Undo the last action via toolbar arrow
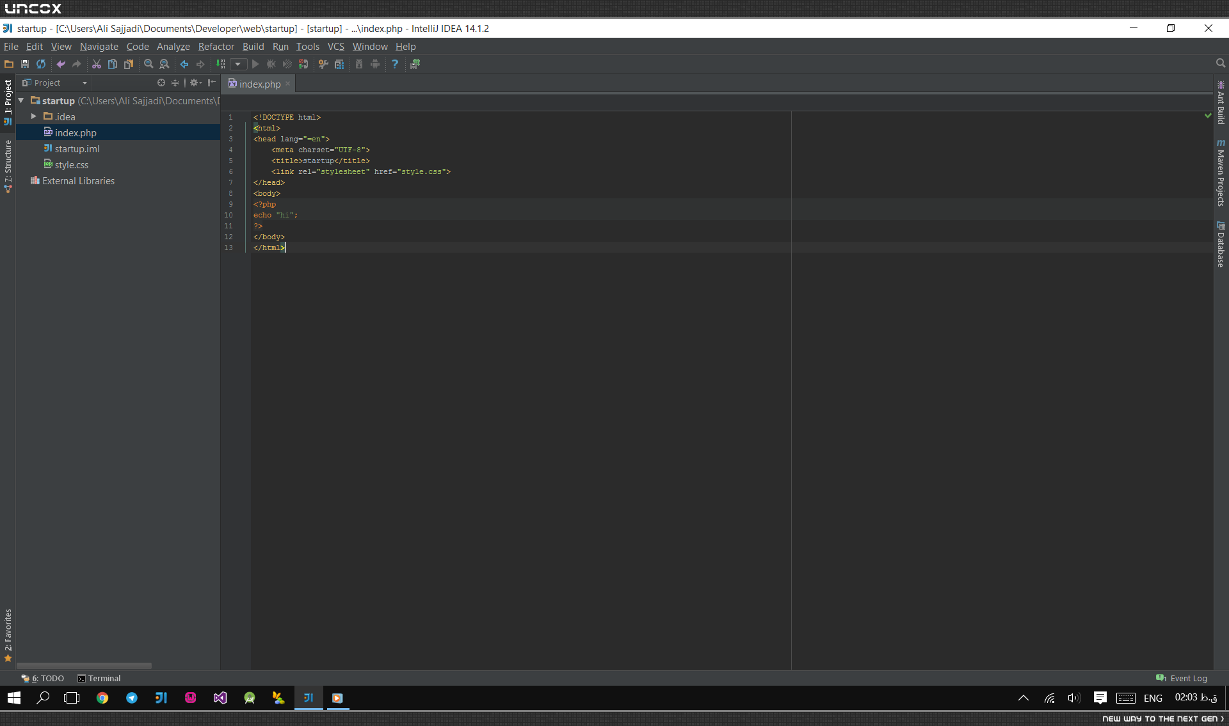 point(61,64)
